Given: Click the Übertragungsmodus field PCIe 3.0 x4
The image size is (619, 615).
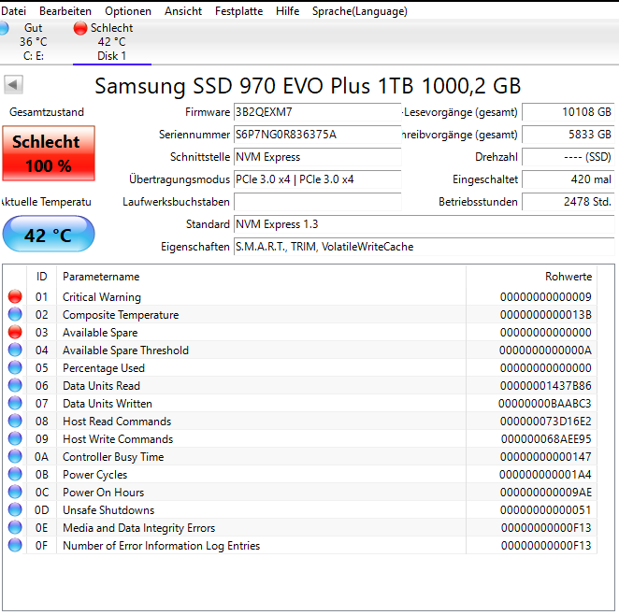Looking at the screenshot, I should [x=317, y=179].
